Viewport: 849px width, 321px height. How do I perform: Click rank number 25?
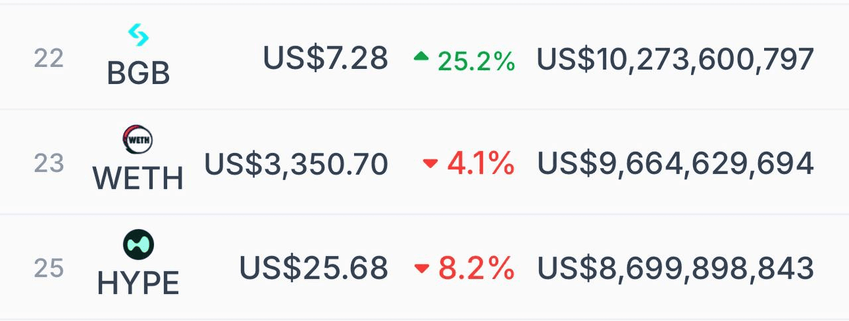[48, 268]
